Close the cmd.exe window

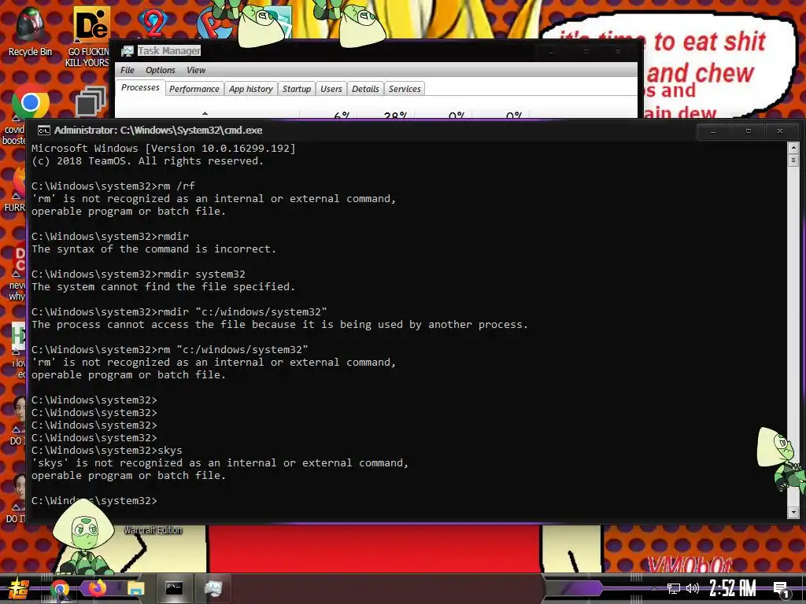click(780, 131)
